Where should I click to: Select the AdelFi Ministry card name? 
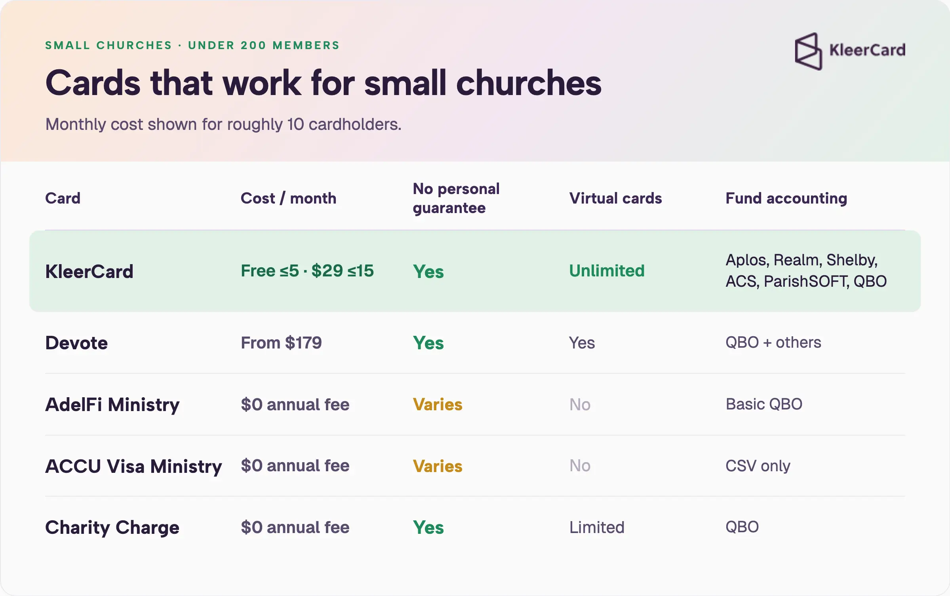pos(112,405)
